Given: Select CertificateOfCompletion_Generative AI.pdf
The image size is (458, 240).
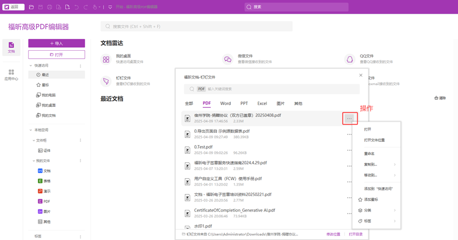Looking at the screenshot, I should click(267, 213).
